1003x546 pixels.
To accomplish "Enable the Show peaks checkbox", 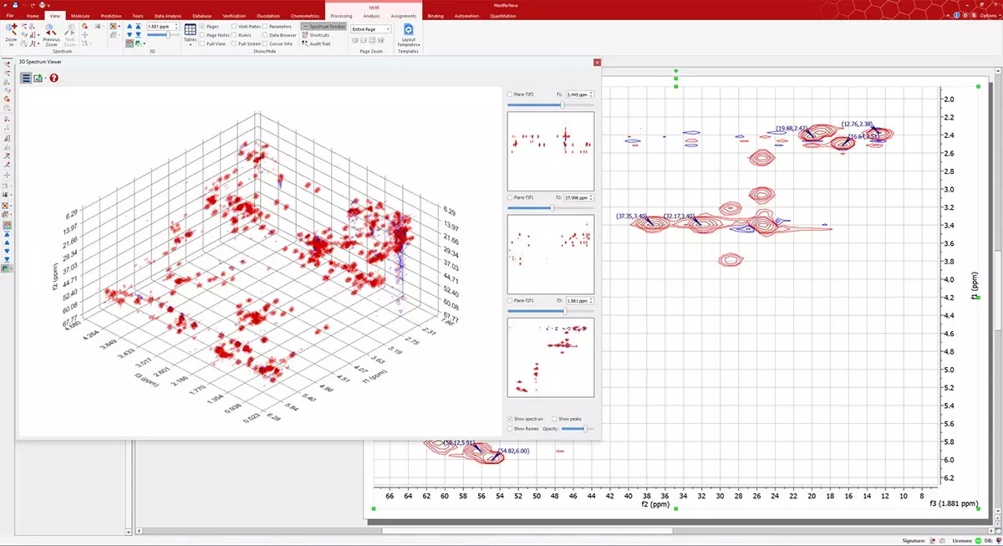I will pyautogui.click(x=555, y=418).
